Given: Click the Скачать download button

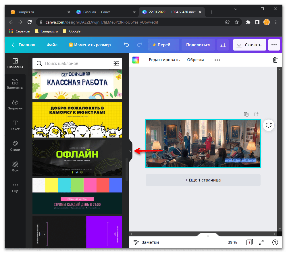Looking at the screenshot, I should (x=249, y=45).
